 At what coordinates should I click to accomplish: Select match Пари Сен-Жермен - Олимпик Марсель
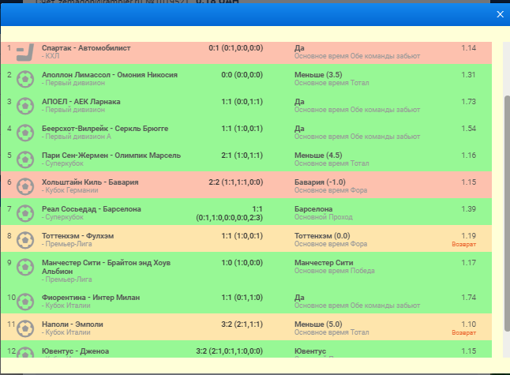111,156
